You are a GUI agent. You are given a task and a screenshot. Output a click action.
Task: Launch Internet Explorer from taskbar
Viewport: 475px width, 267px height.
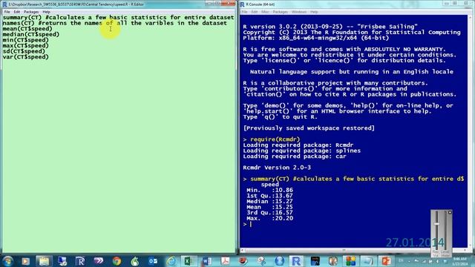(171, 261)
